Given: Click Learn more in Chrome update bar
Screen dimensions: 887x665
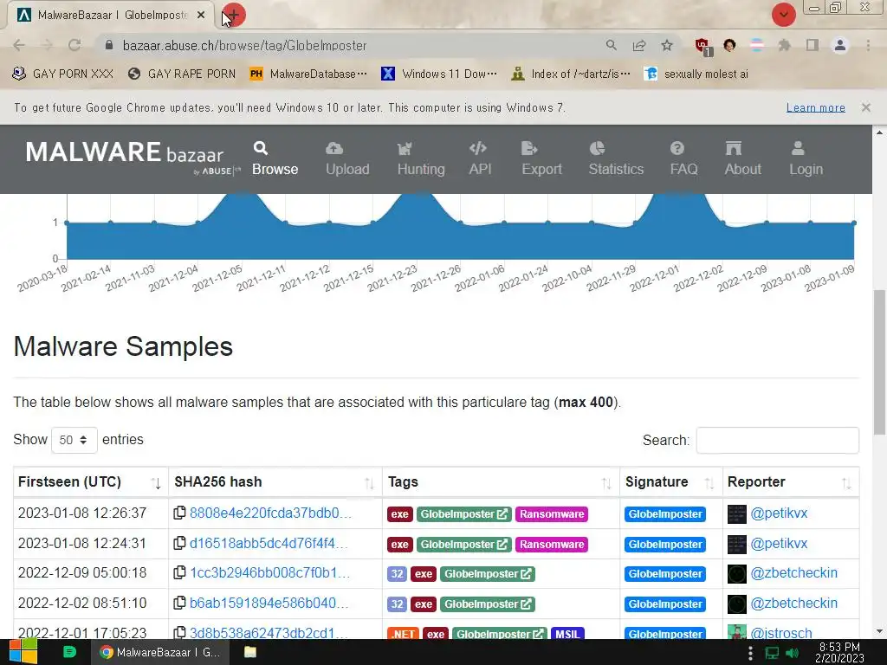Looking at the screenshot, I should click(x=815, y=107).
